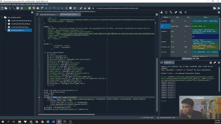Go forward to the next cursor position

point(93,8)
